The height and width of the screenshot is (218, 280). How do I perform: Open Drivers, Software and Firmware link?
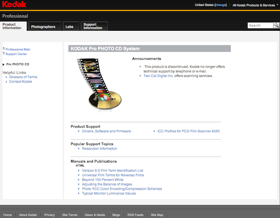click(106, 131)
